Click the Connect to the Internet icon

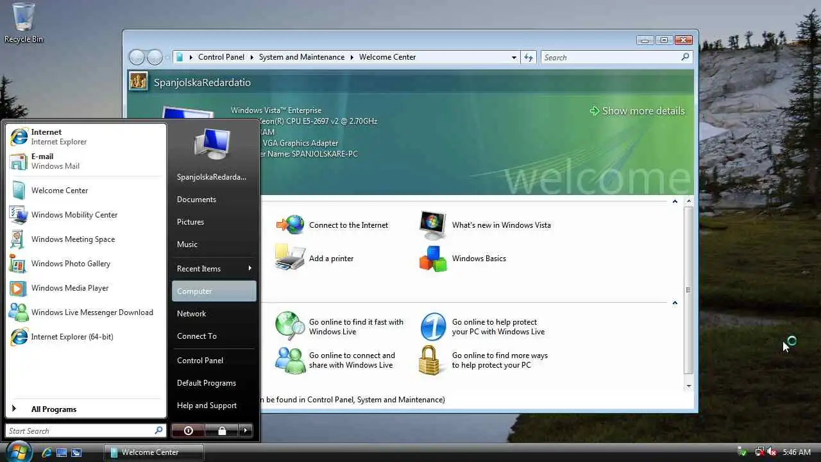tap(290, 225)
